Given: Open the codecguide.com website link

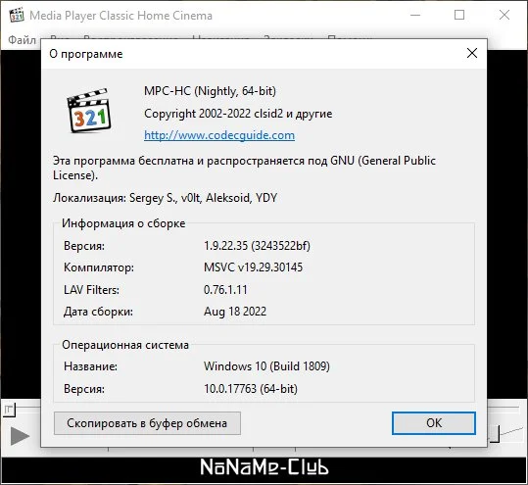Looking at the screenshot, I should click(x=219, y=135).
